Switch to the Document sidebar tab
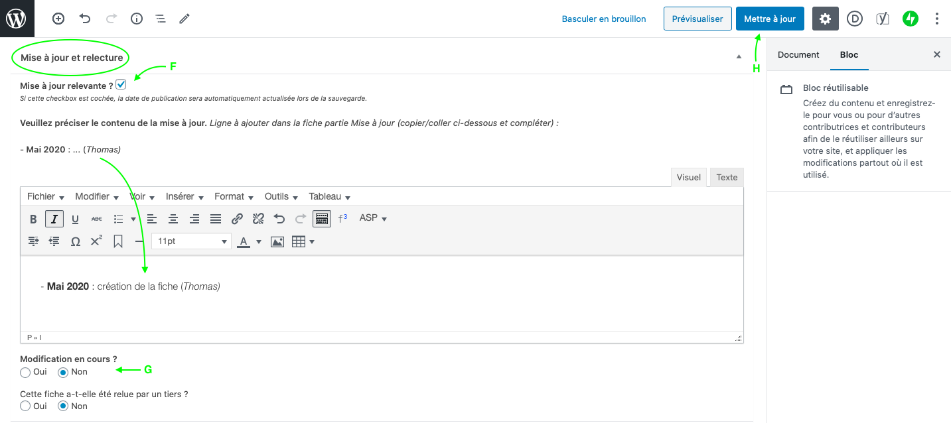This screenshot has height=423, width=951. pos(798,55)
